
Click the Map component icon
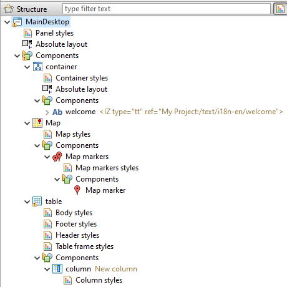coord(37,123)
